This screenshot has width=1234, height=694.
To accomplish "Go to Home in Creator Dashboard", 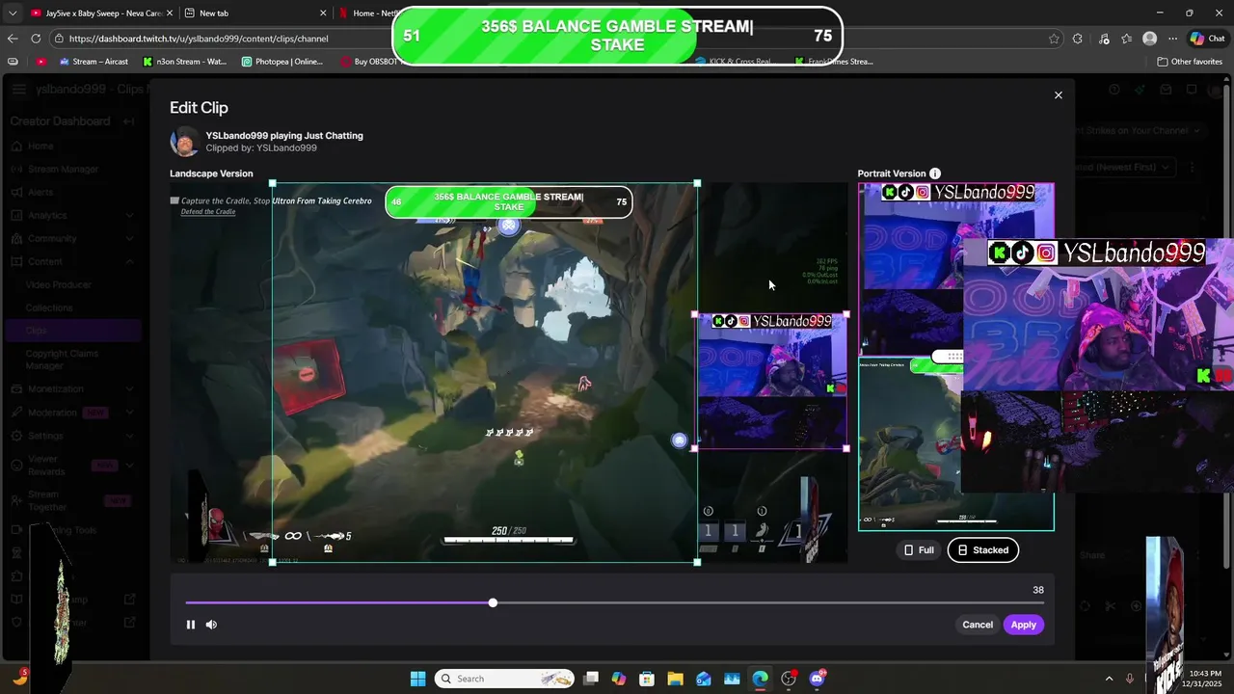I will click(x=40, y=146).
